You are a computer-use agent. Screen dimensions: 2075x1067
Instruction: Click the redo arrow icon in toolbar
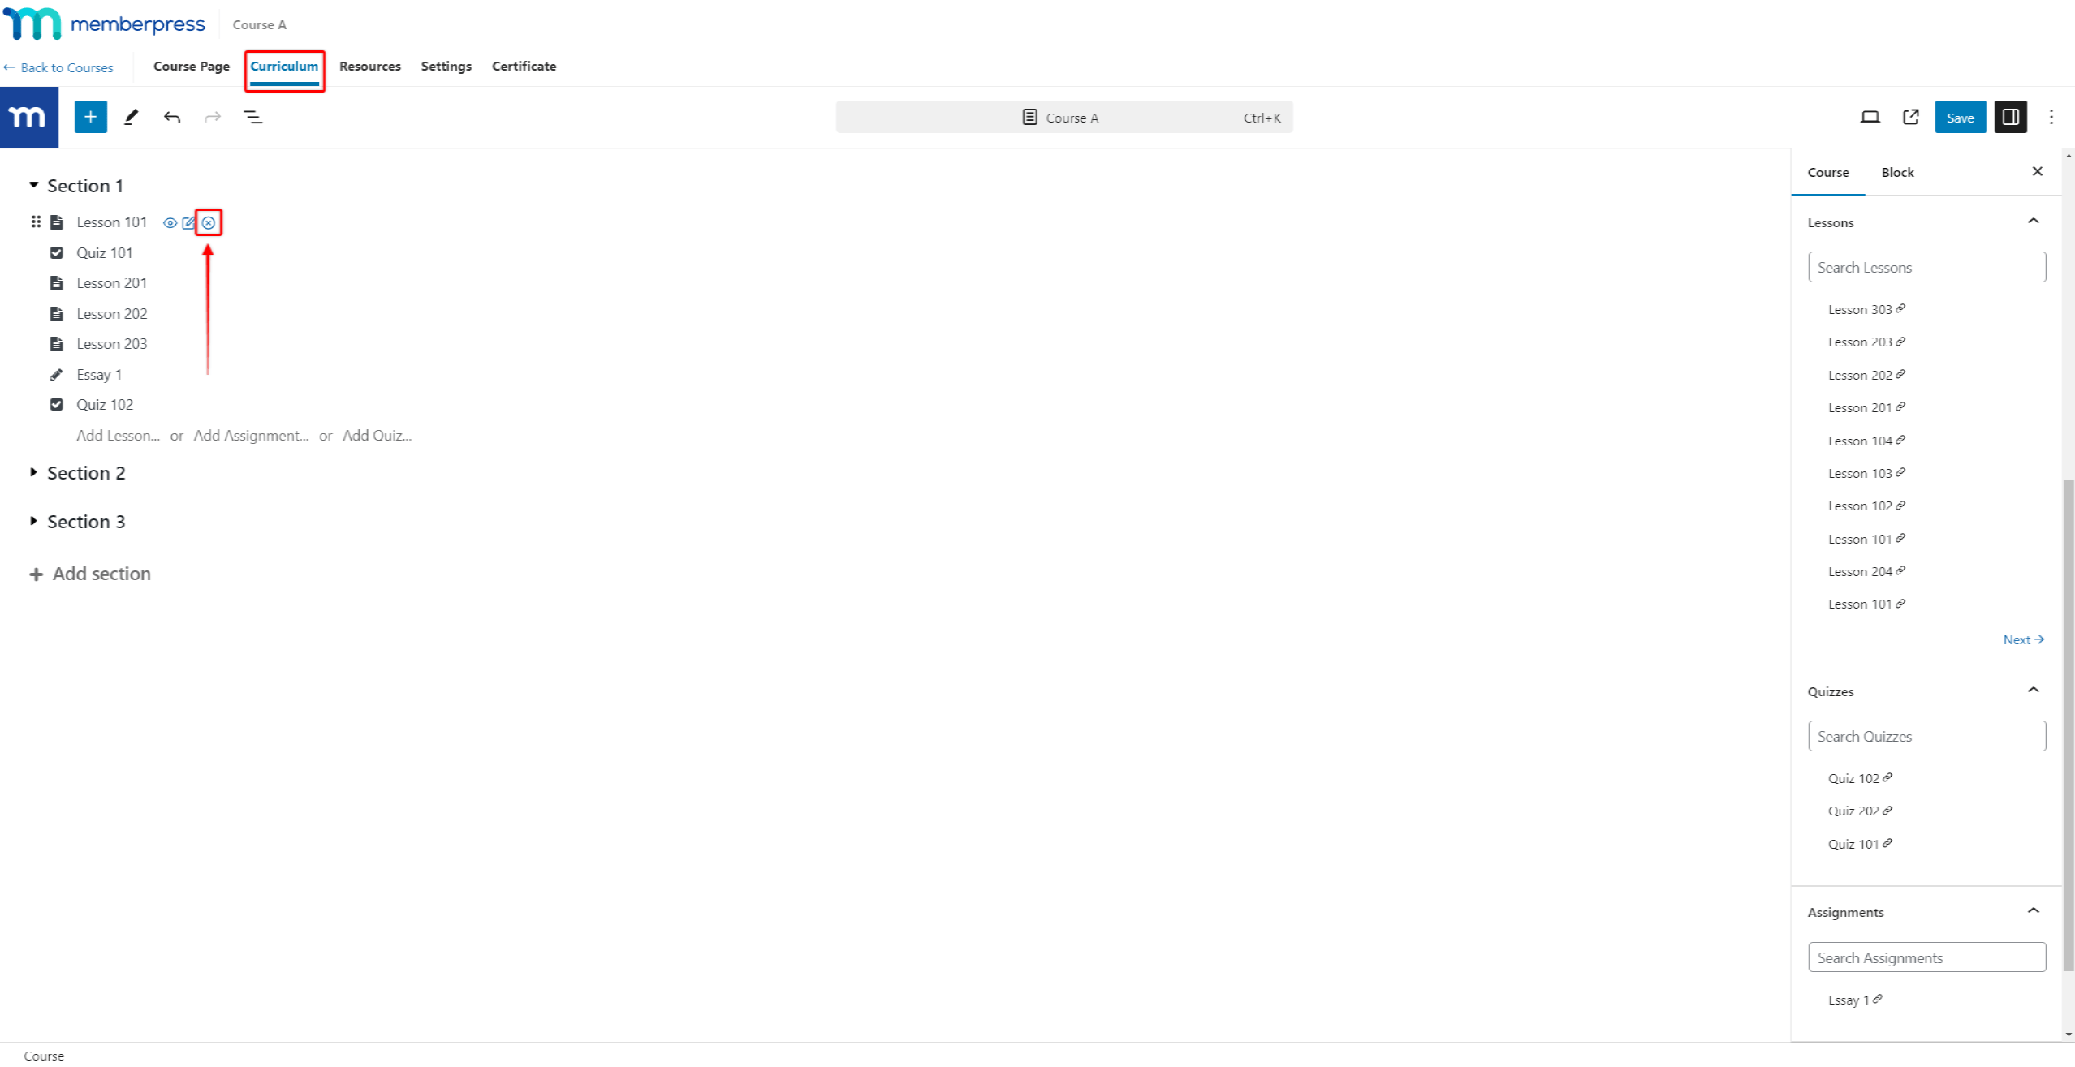click(x=213, y=117)
